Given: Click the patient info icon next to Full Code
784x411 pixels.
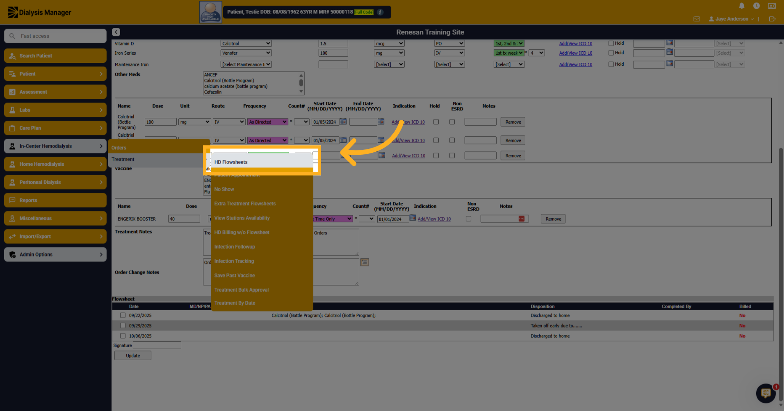Looking at the screenshot, I should tap(380, 12).
